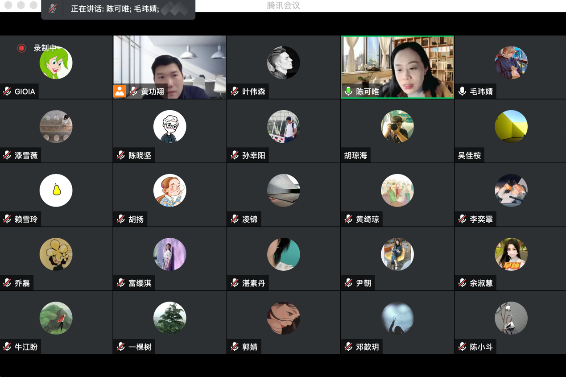The height and width of the screenshot is (377, 566).
Task: Click 赖雪玲's pear avatar
Action: point(56,191)
